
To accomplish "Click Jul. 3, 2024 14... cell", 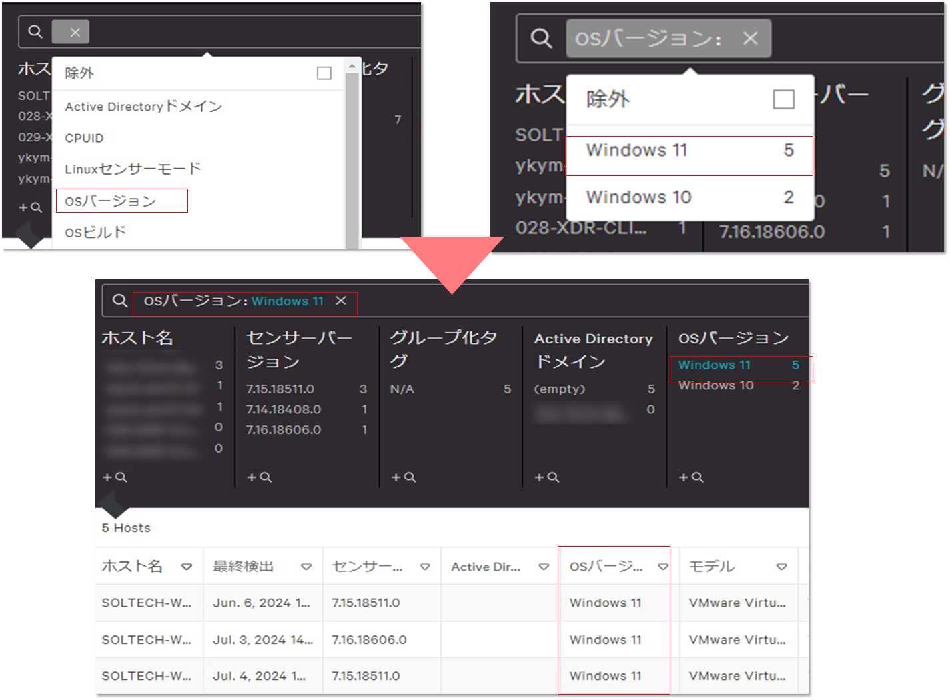I will point(263,639).
